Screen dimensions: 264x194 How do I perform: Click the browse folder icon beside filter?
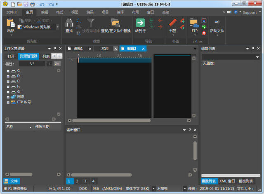click(x=57, y=64)
